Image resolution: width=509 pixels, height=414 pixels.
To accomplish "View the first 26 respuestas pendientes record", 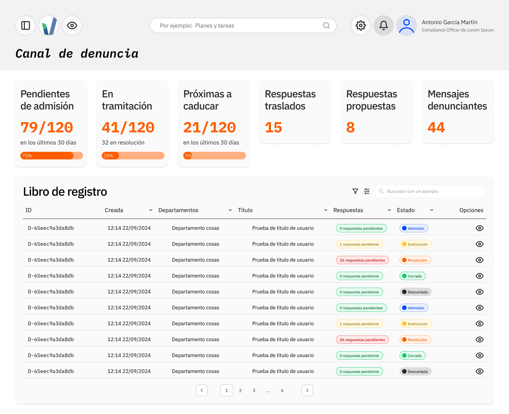I will point(479,260).
